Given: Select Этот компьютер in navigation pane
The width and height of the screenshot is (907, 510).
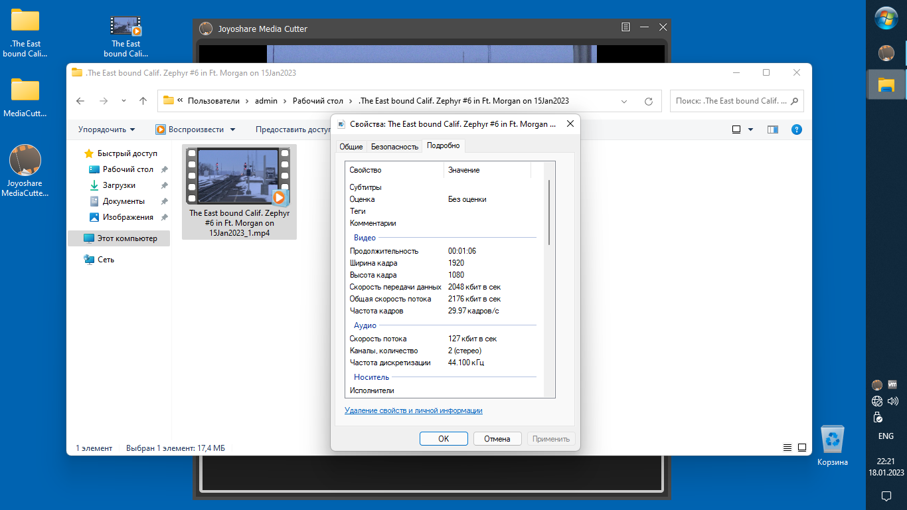Looking at the screenshot, I should [x=127, y=238].
